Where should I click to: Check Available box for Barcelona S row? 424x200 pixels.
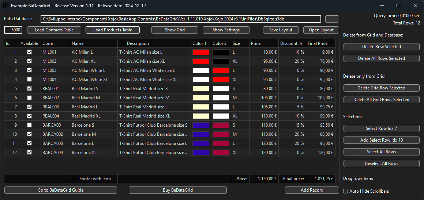tap(30, 125)
